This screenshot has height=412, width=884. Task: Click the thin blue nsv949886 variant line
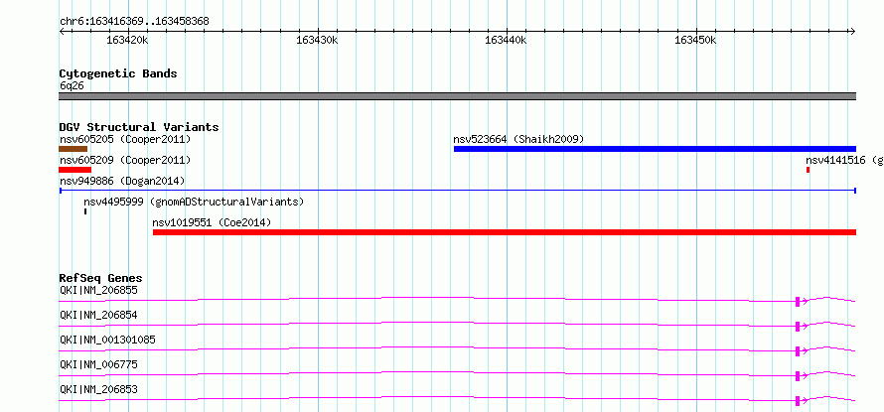[457, 191]
